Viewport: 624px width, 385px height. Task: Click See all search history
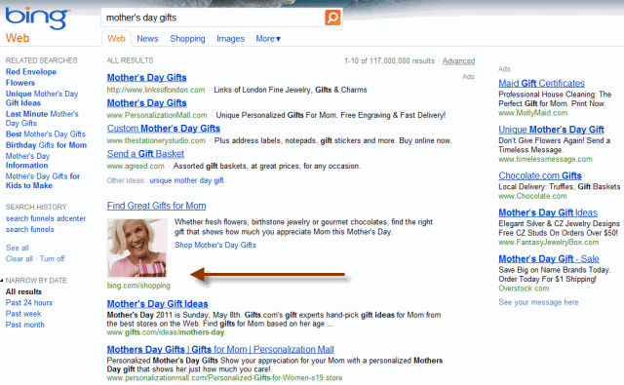coord(18,248)
